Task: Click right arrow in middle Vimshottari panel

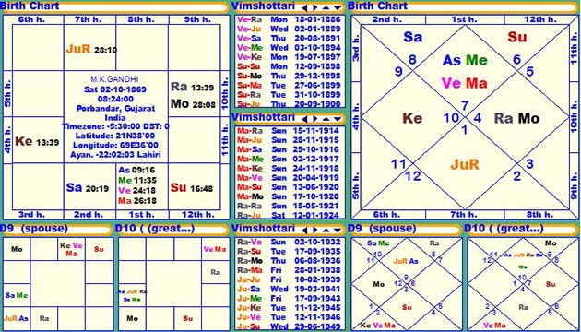Action: [315, 119]
